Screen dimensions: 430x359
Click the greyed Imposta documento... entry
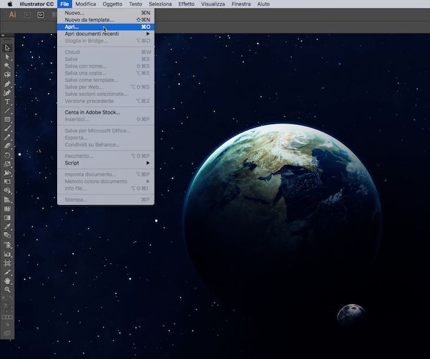(x=106, y=174)
